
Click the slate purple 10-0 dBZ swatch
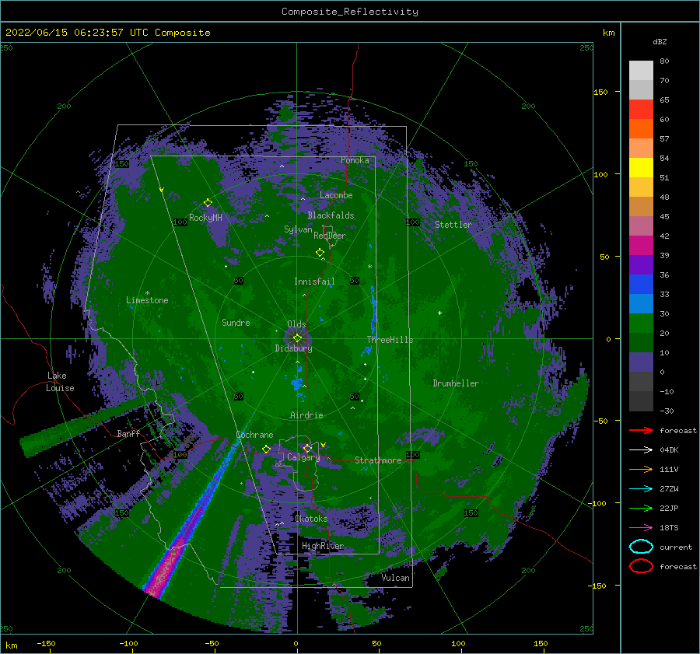coord(641,362)
